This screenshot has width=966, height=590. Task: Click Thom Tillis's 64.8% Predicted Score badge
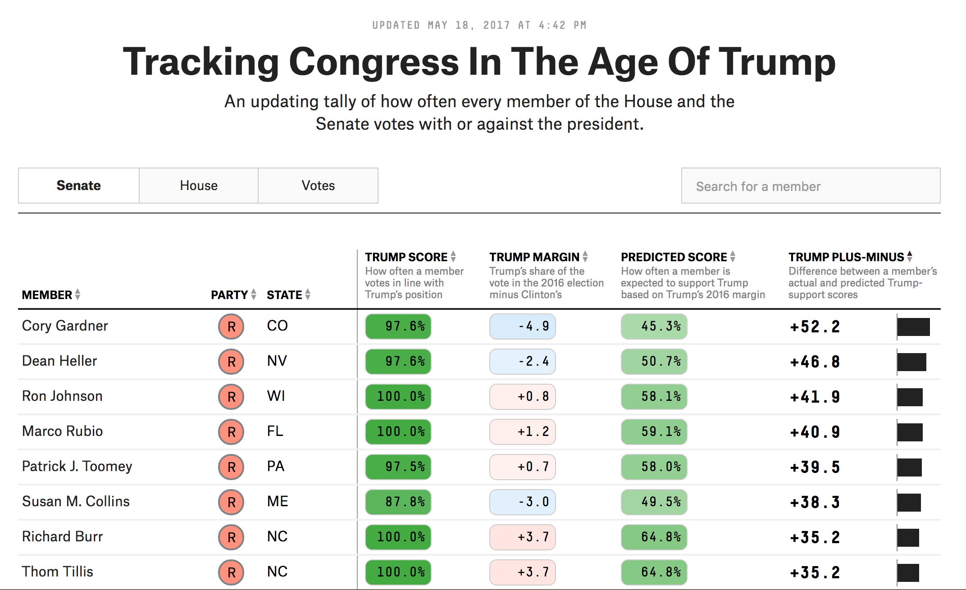point(654,572)
